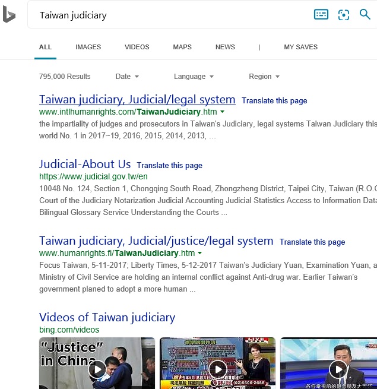Open the News tab
This screenshot has height=389, width=377.
225,47
